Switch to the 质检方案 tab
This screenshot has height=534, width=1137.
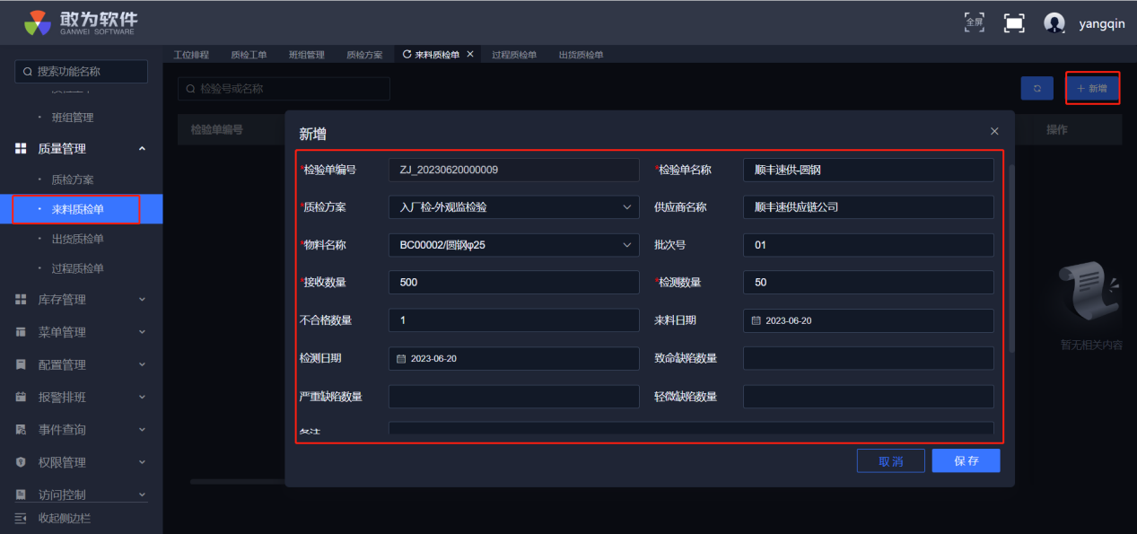364,55
